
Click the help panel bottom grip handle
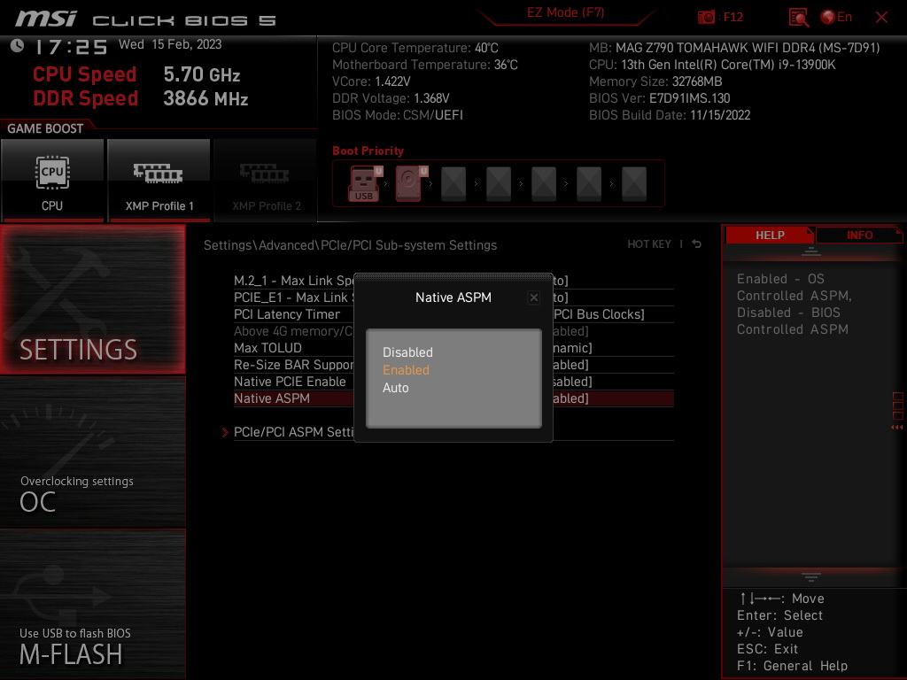click(x=811, y=577)
